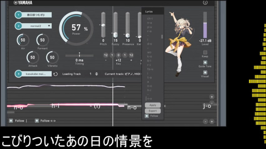Toggle the Guide Tone checkbox
This screenshot has width=266, height=149.
(205, 63)
